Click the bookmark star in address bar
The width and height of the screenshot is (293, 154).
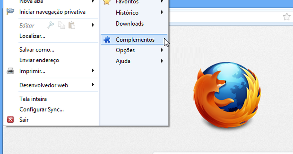point(287,17)
